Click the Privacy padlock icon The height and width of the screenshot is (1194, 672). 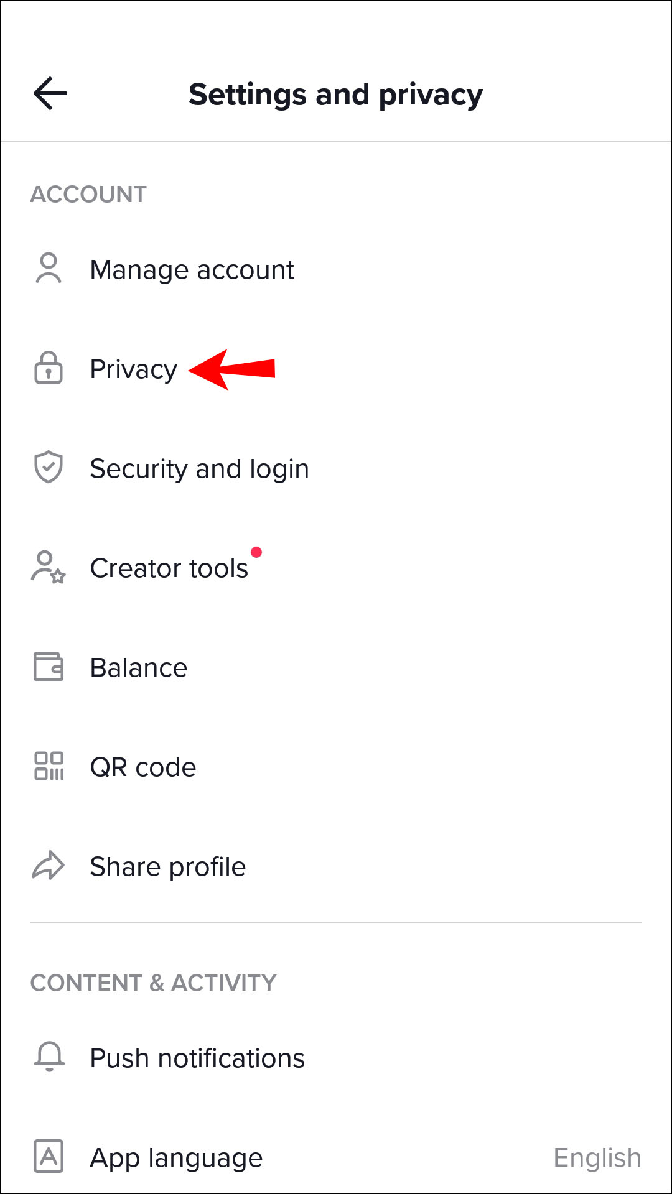coord(49,368)
